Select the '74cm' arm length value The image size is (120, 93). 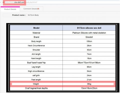coord(89,54)
